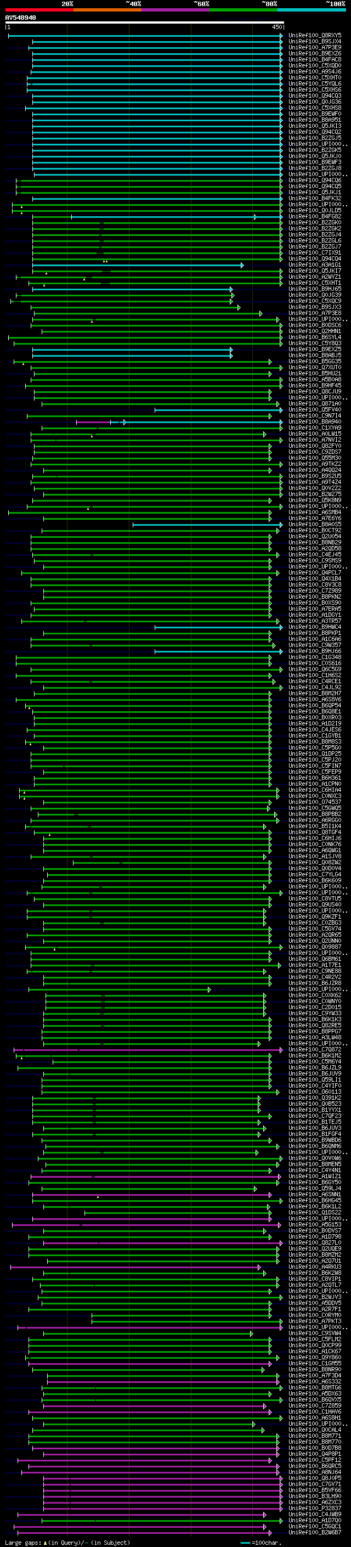Select the UniRef100_B2W6B7 label
The width and height of the screenshot is (351, 1547).
tap(315, 1533)
